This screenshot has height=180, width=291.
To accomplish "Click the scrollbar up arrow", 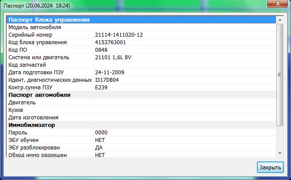I will [x=280, y=20].
